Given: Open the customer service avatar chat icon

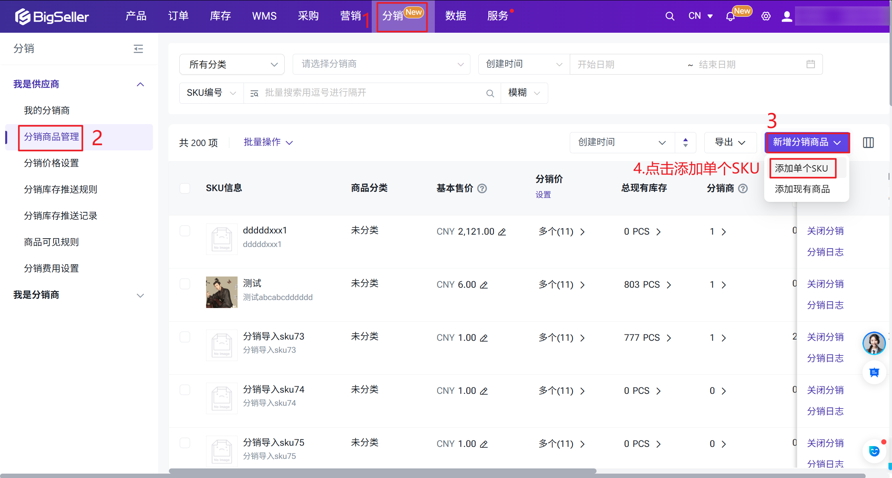Looking at the screenshot, I should (874, 343).
